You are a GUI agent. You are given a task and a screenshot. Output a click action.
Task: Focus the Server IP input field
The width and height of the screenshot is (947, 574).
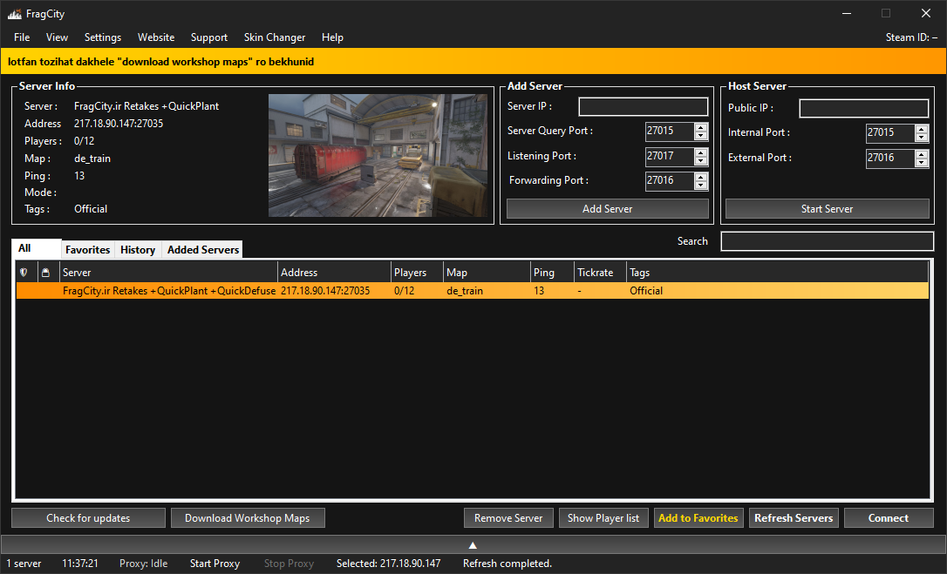tap(644, 107)
